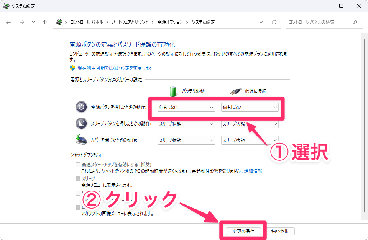Click the power button icon
Image resolution: width=368 pixels, height=240 pixels.
pyautogui.click(x=81, y=107)
